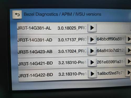The height and width of the screenshot is (98, 131).
Task: Expand version arrow next to 3.0.17024_PRO
Action: 92,51
